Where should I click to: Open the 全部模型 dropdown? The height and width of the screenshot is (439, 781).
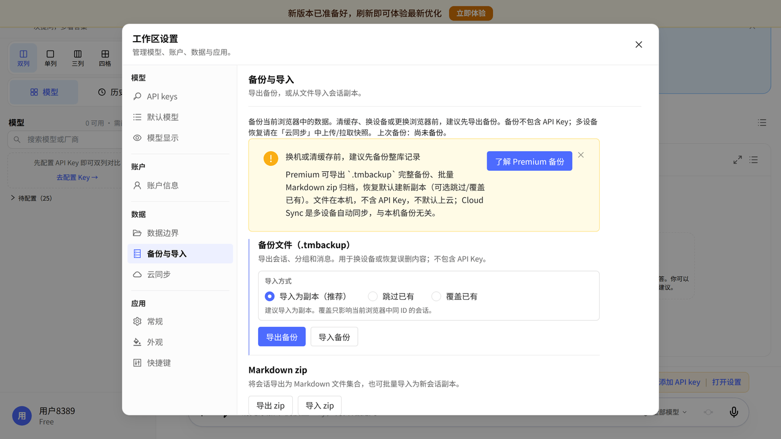[670, 412]
